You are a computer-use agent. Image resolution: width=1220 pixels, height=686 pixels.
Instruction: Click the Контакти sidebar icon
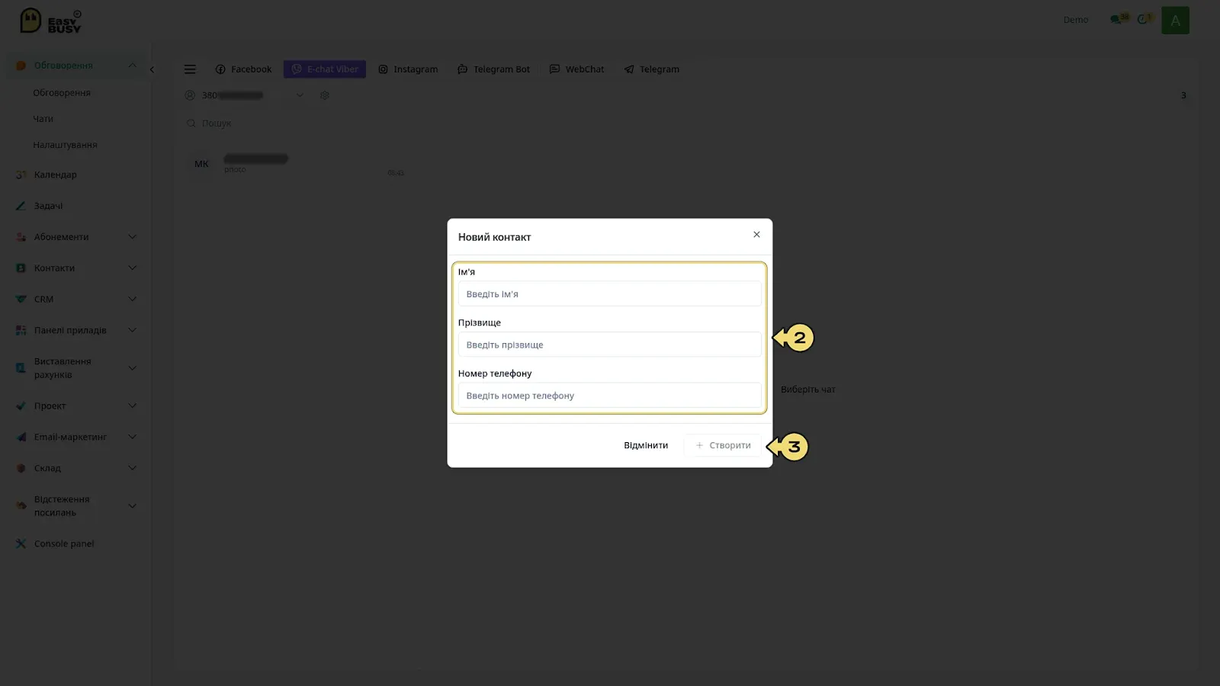pyautogui.click(x=21, y=268)
